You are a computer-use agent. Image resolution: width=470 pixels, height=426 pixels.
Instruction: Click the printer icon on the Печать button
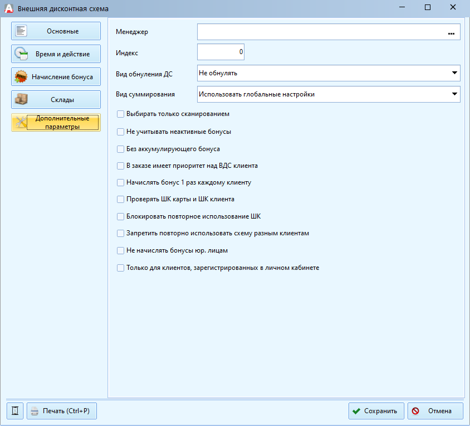[35, 411]
